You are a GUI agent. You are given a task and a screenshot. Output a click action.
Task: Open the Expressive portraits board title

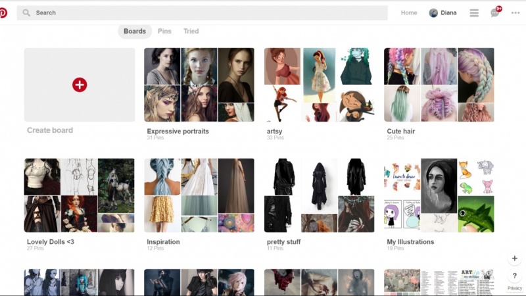click(178, 131)
